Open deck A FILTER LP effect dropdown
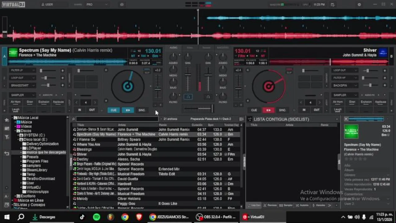The image size is (396, 223). pos(22,70)
